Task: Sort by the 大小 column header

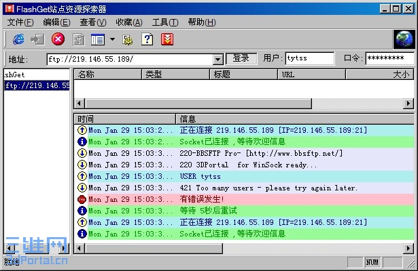Action: pos(380,75)
